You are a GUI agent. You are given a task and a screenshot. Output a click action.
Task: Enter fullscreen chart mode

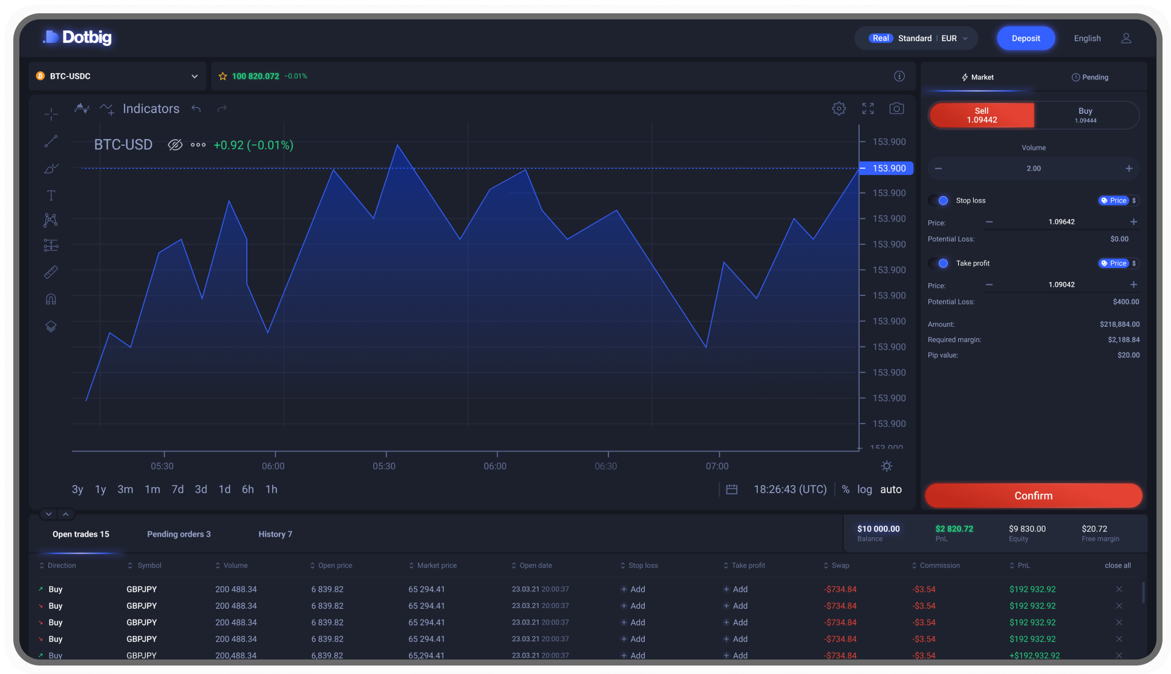point(868,108)
